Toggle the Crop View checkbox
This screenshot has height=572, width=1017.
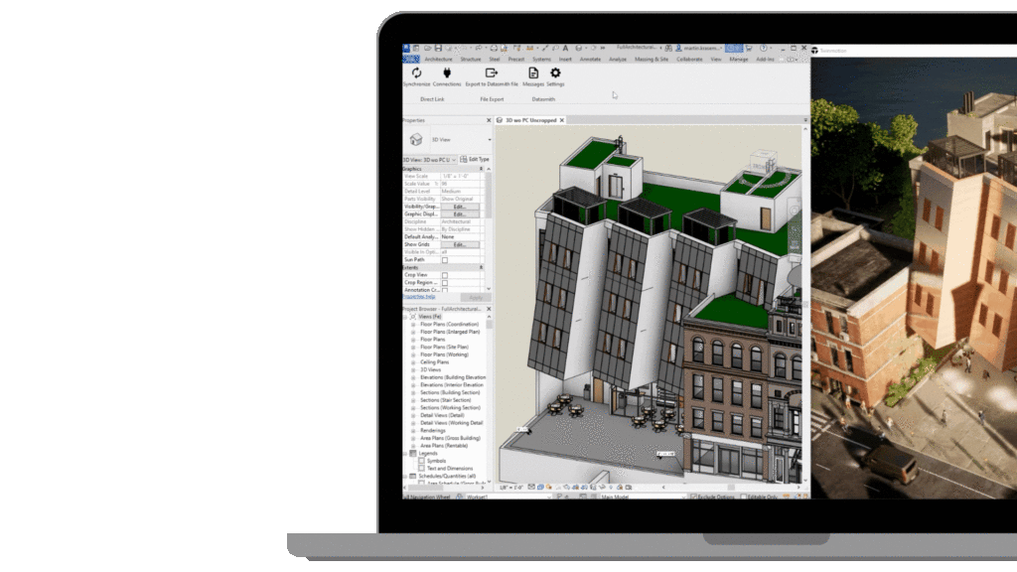pos(444,275)
